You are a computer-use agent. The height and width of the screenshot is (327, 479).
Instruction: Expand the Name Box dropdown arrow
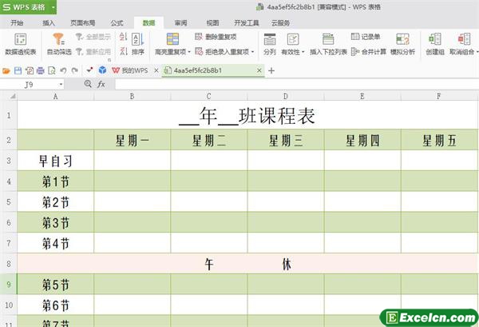[x=61, y=84]
